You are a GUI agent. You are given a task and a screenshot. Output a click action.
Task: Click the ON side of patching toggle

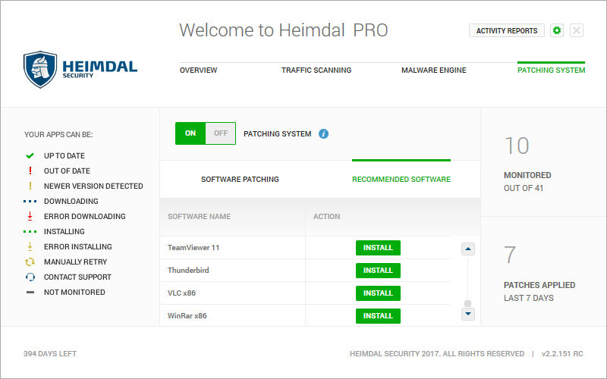[190, 133]
